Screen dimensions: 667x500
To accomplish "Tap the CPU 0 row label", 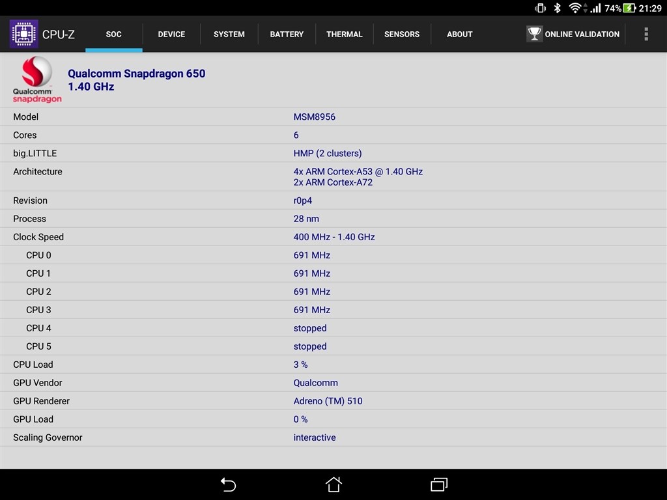I will (x=38, y=255).
